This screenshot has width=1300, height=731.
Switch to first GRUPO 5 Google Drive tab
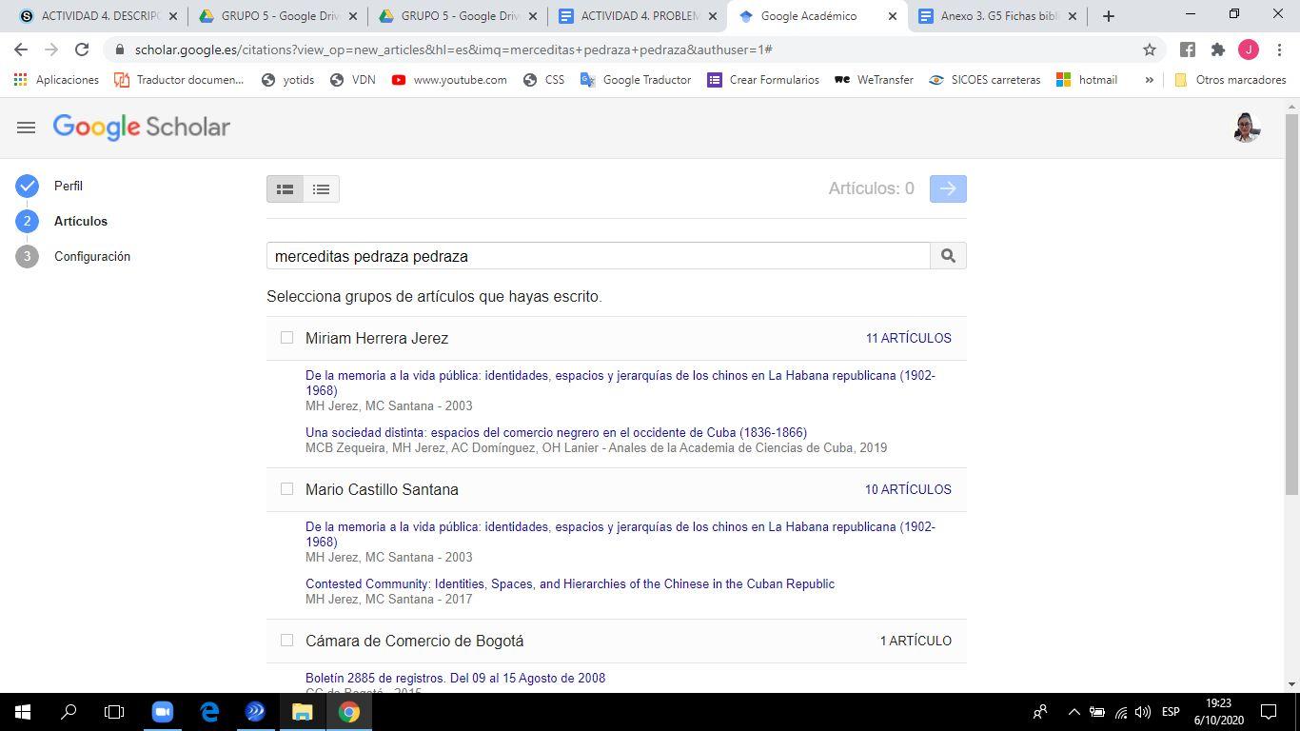pyautogui.click(x=277, y=16)
